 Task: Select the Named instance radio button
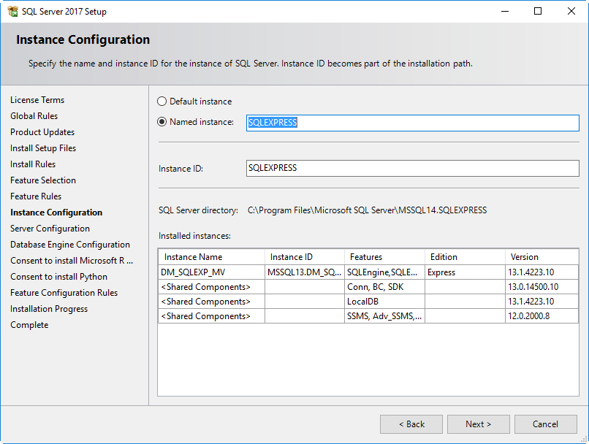click(x=161, y=122)
